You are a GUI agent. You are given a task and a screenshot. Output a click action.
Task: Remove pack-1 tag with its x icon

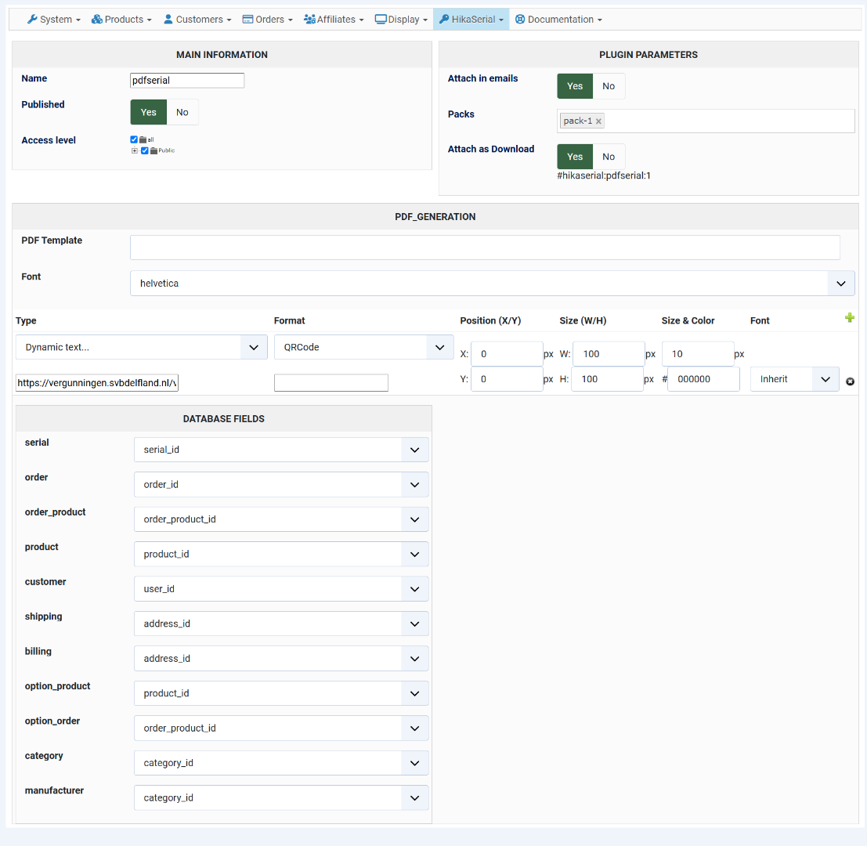598,121
